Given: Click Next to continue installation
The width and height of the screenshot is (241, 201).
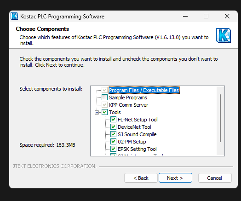Looking at the screenshot, I should (175, 178).
